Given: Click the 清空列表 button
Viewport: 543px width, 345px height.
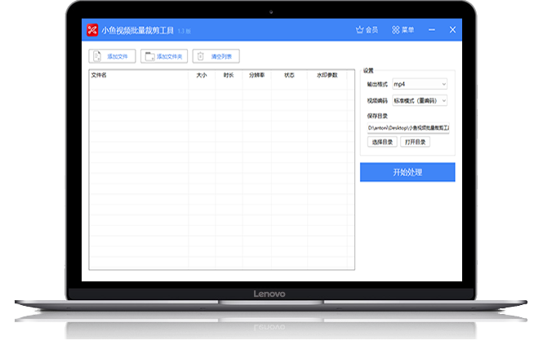Looking at the screenshot, I should (x=216, y=56).
